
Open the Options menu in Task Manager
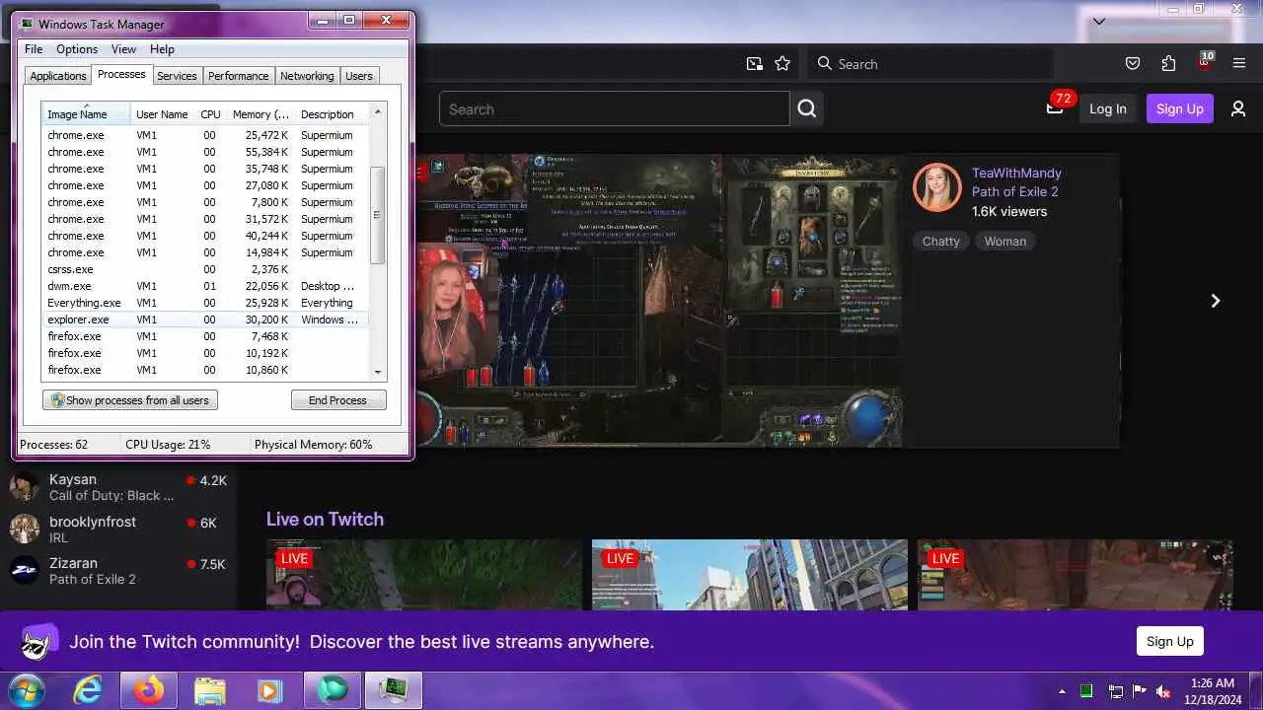[x=77, y=49]
